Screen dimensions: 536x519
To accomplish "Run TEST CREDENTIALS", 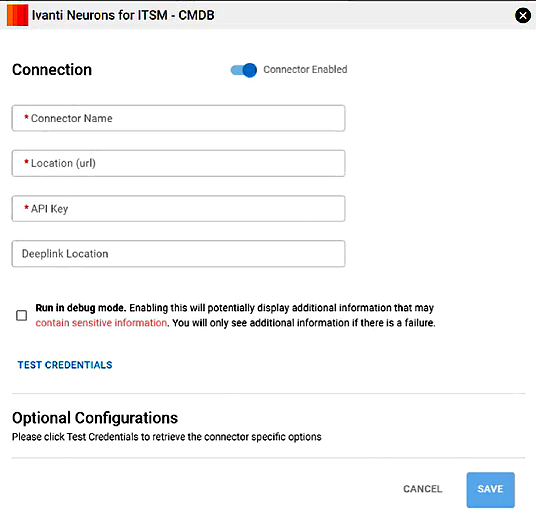I will pos(65,365).
